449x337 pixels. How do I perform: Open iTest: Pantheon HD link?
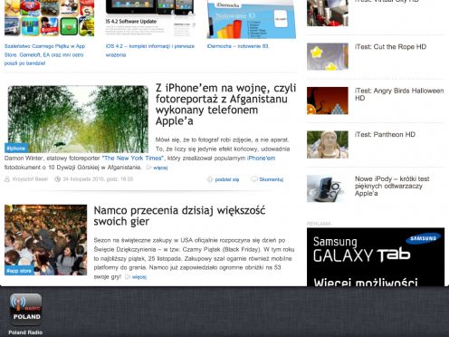coord(385,135)
